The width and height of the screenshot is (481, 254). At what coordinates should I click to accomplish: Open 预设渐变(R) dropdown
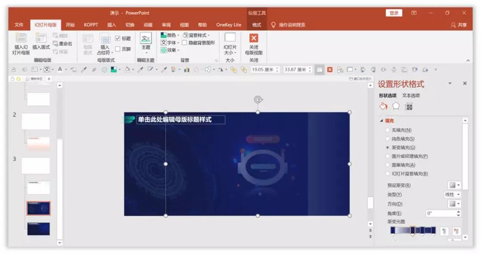point(454,185)
